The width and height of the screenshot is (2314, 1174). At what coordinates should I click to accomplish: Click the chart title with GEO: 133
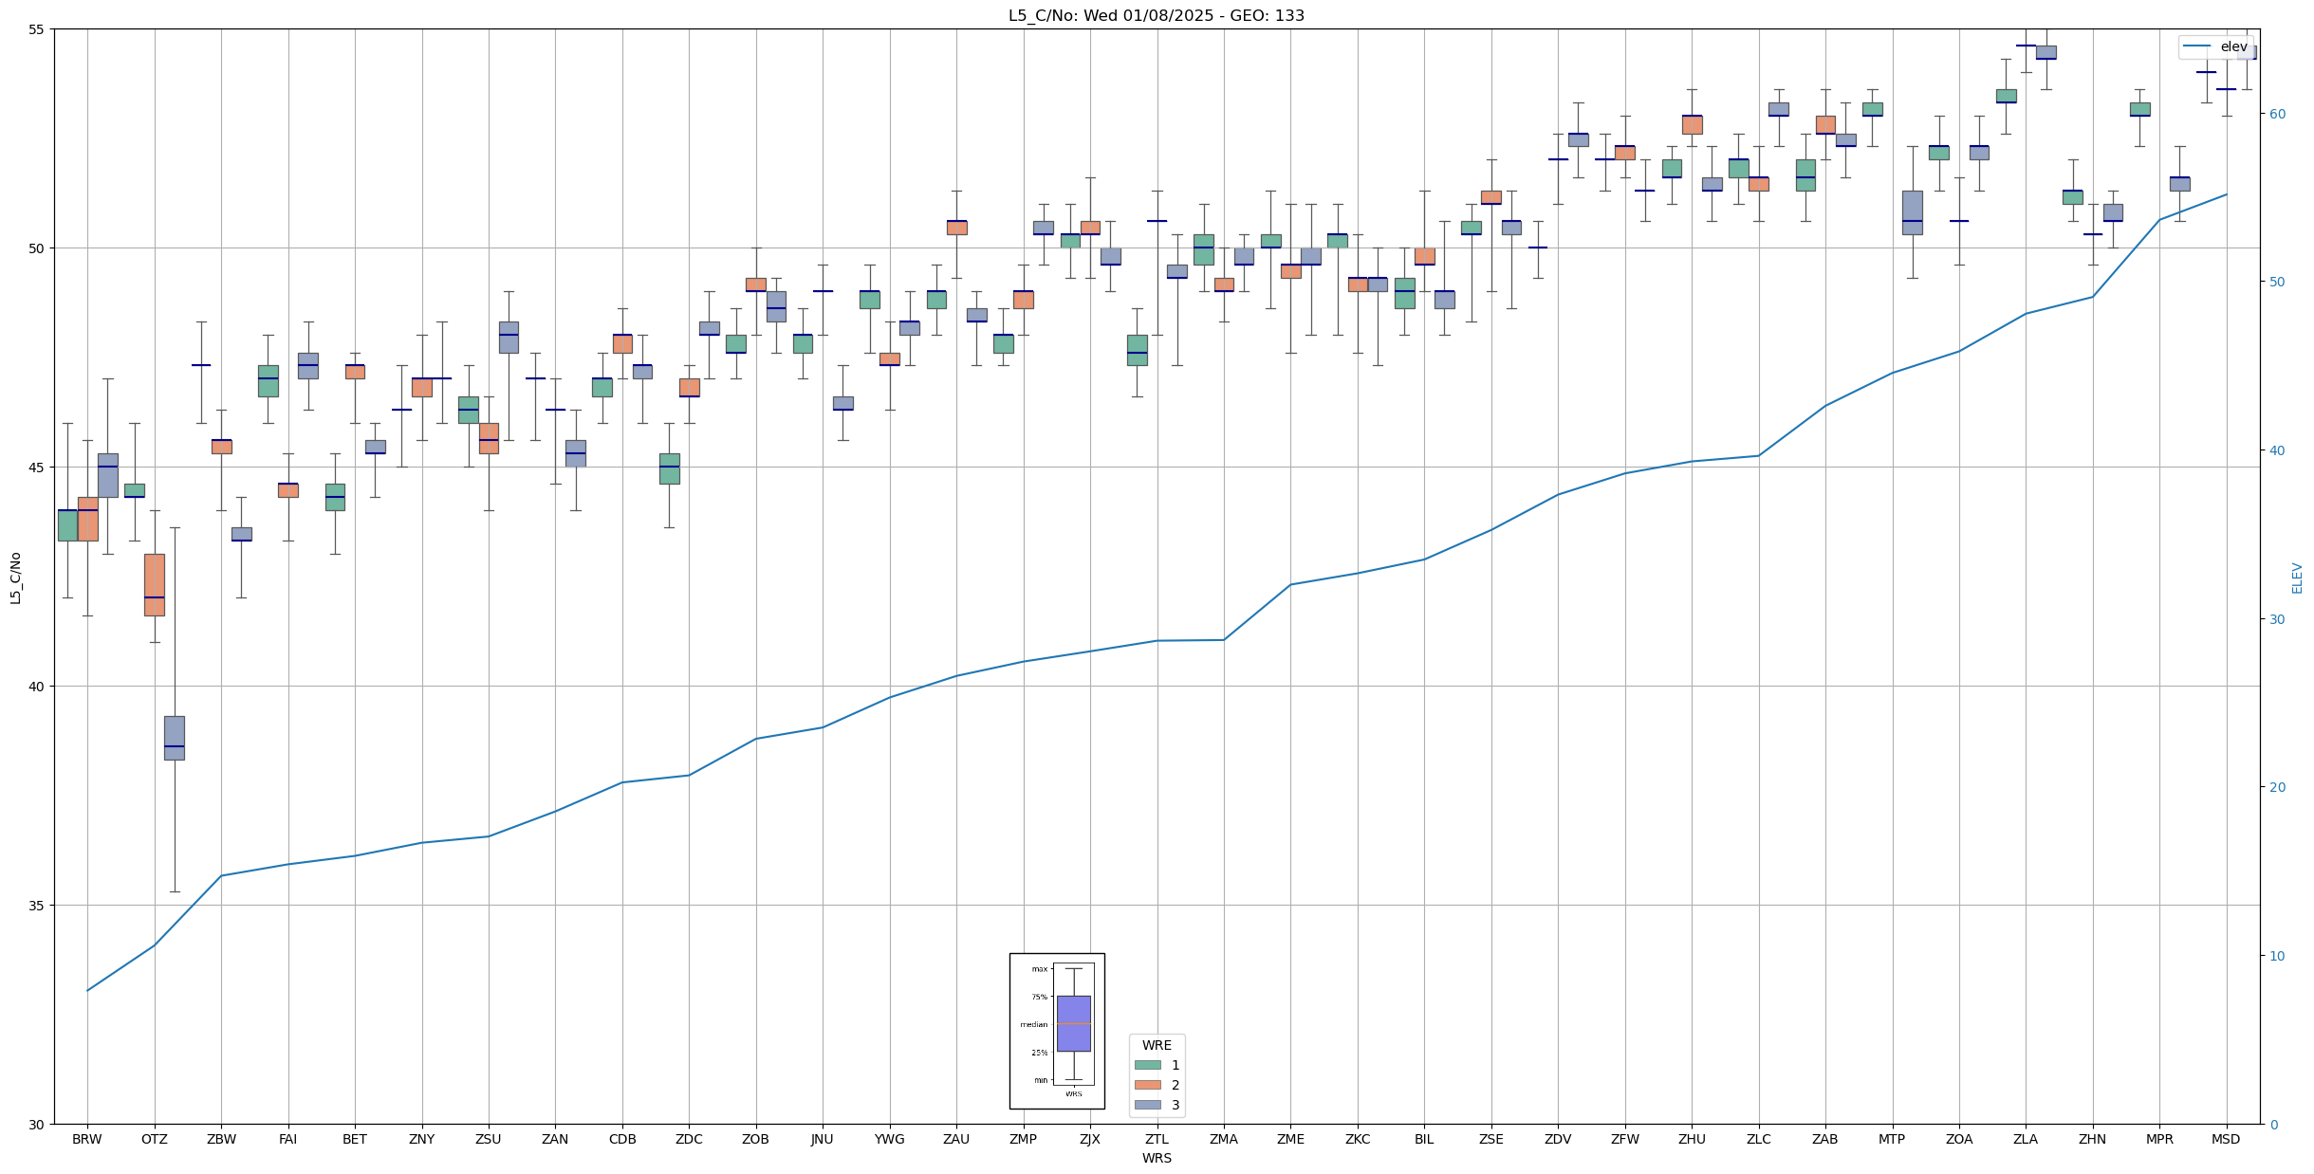coord(1156,15)
